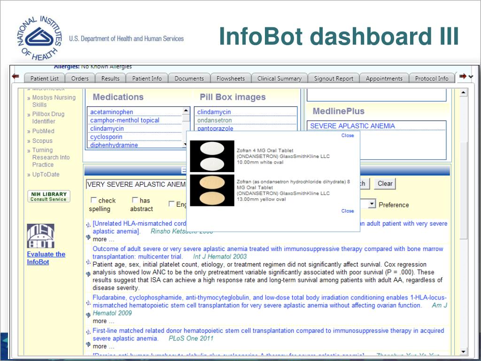Open the Turning Research Into Practice link
This screenshot has height=361, width=481.
tap(51, 157)
